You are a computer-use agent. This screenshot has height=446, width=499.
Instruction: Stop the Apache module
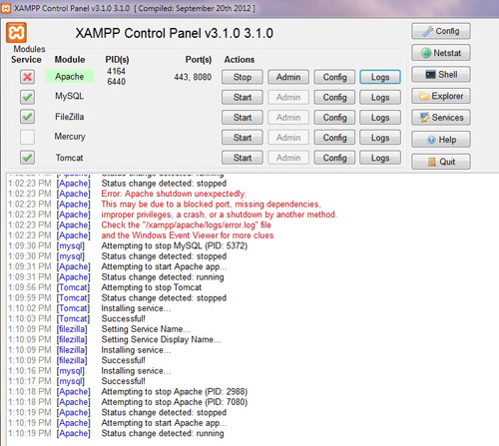pos(243,77)
